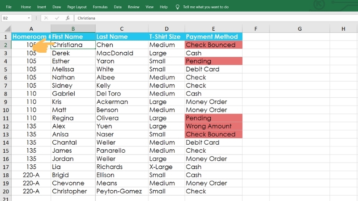
Task: Click the Cancel X formula bar icon
Action: pyautogui.click(x=46, y=18)
